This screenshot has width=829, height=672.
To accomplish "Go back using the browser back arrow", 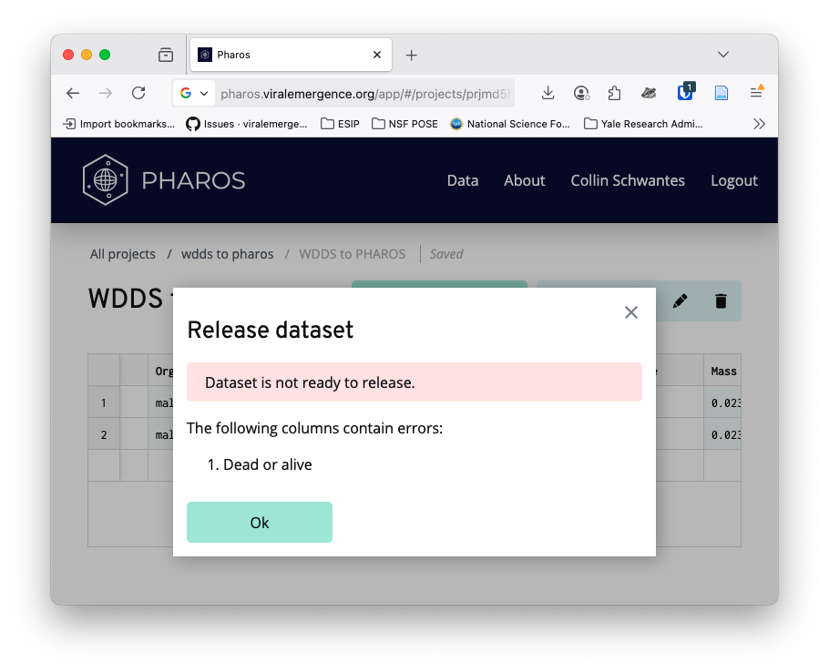I will (73, 93).
